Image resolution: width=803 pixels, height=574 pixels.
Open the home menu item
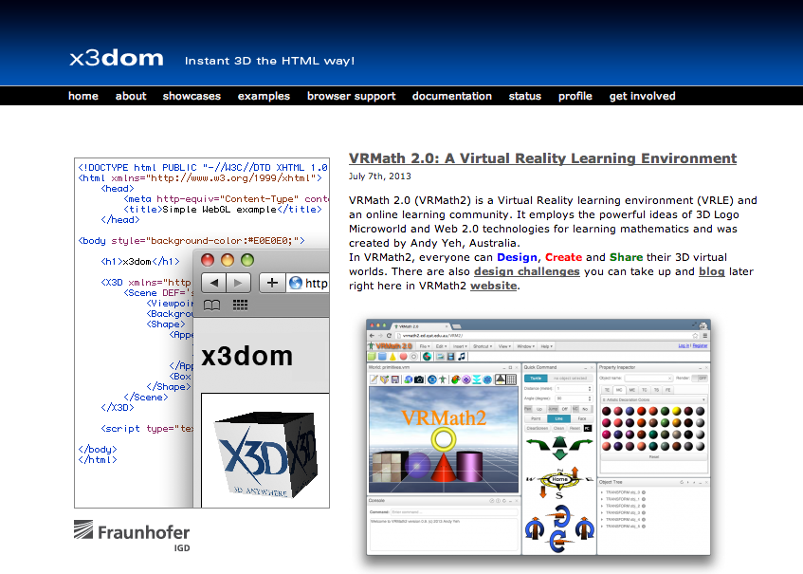[x=83, y=96]
